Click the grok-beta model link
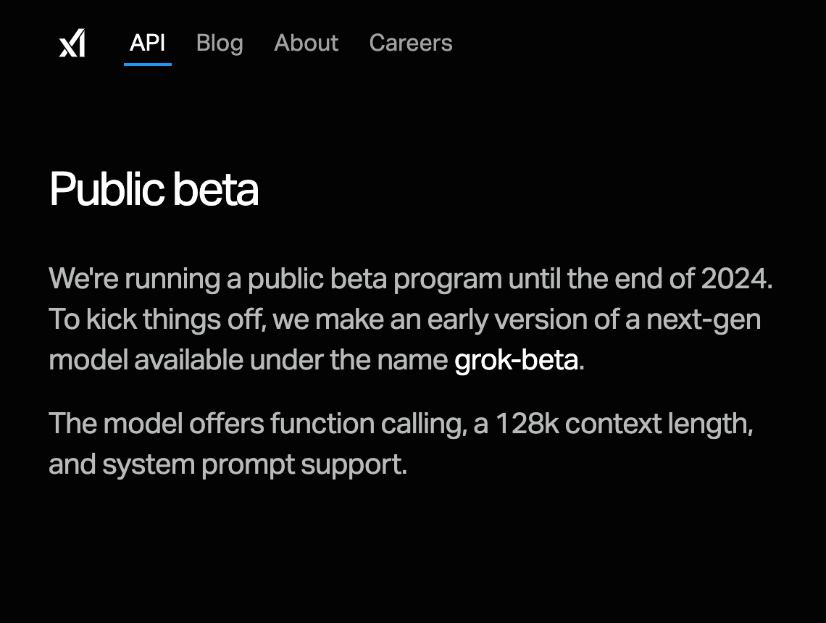Image resolution: width=826 pixels, height=623 pixels. click(516, 360)
